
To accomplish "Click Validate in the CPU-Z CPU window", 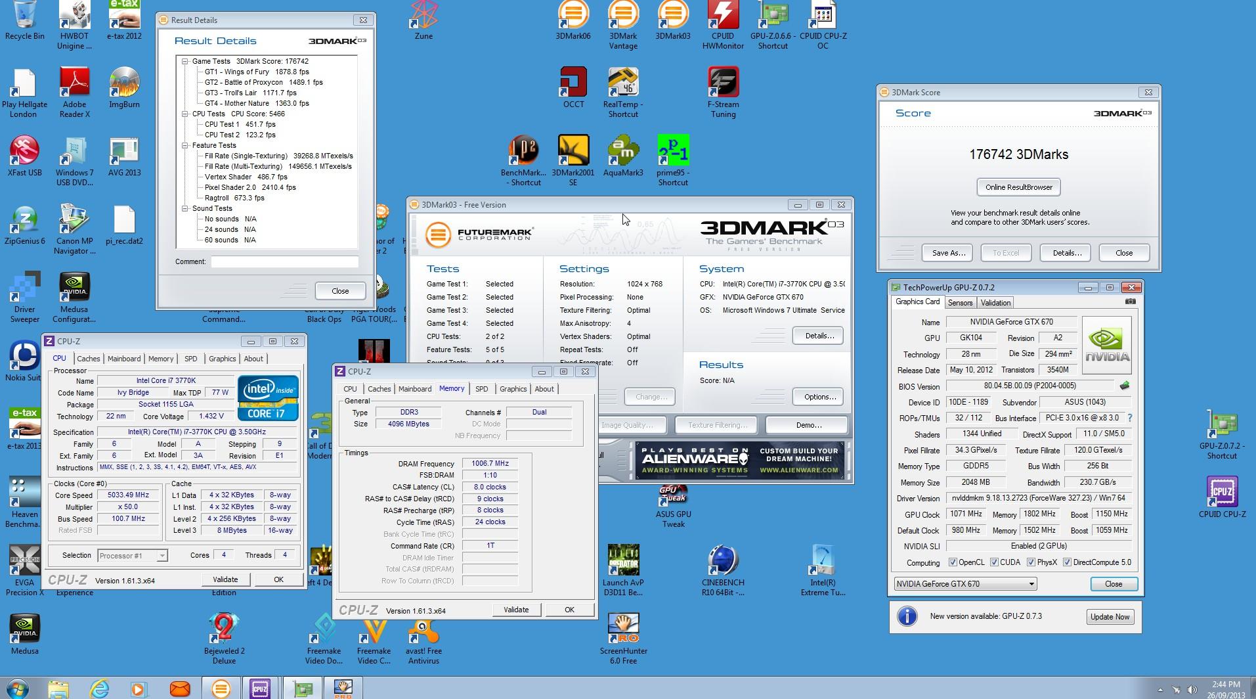I will (225, 579).
